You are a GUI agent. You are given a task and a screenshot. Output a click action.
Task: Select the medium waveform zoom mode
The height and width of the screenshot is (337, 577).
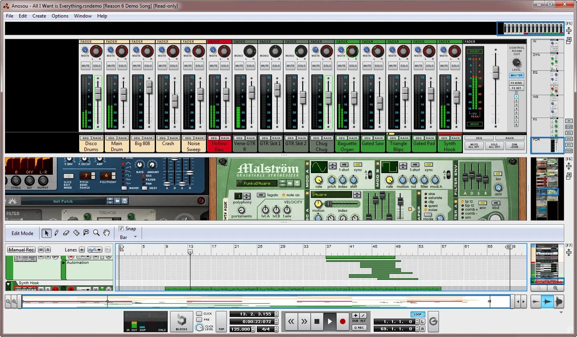(547, 302)
